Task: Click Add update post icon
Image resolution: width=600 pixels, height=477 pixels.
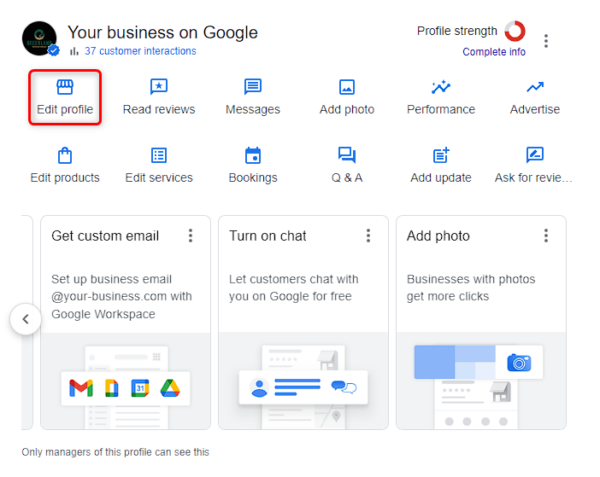Action: click(x=441, y=155)
